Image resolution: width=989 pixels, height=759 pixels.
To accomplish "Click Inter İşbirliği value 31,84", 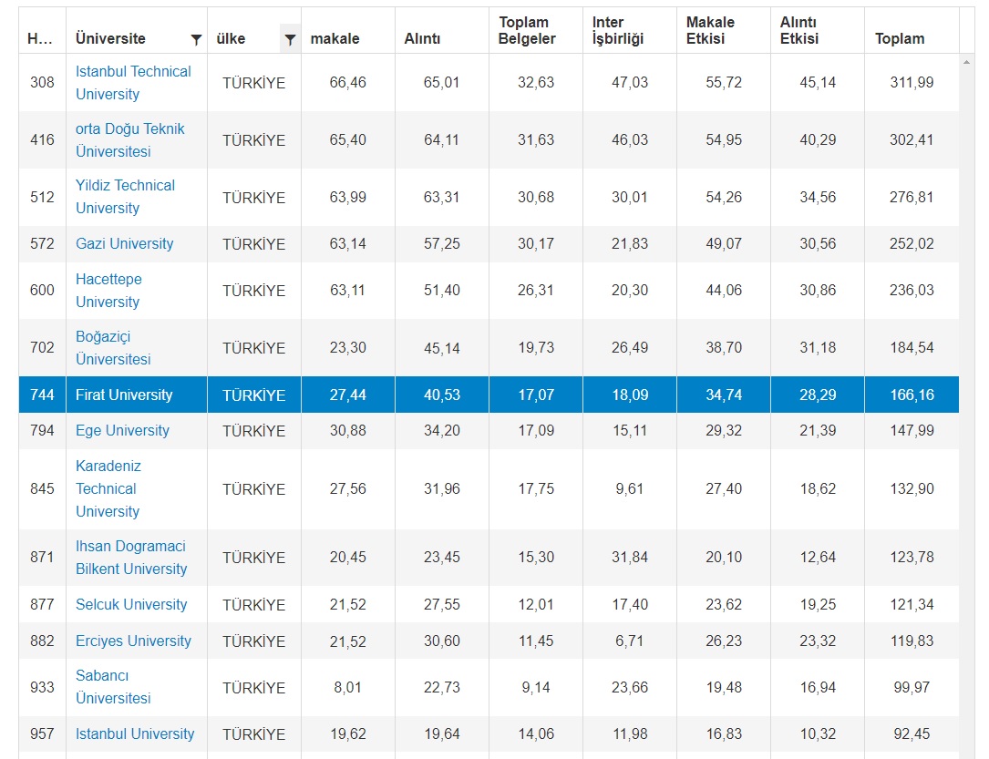I will 630,558.
